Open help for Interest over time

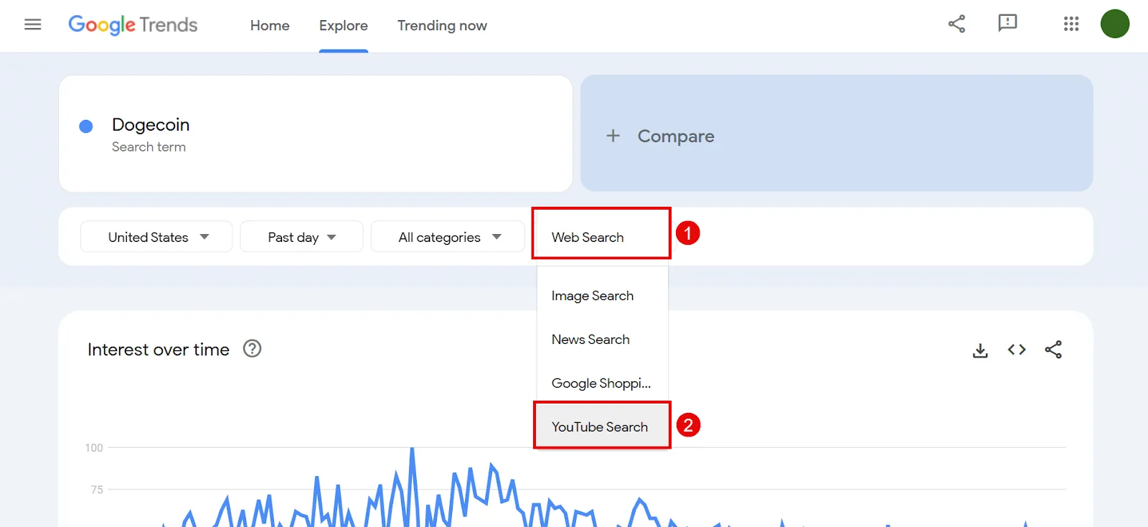click(x=253, y=349)
